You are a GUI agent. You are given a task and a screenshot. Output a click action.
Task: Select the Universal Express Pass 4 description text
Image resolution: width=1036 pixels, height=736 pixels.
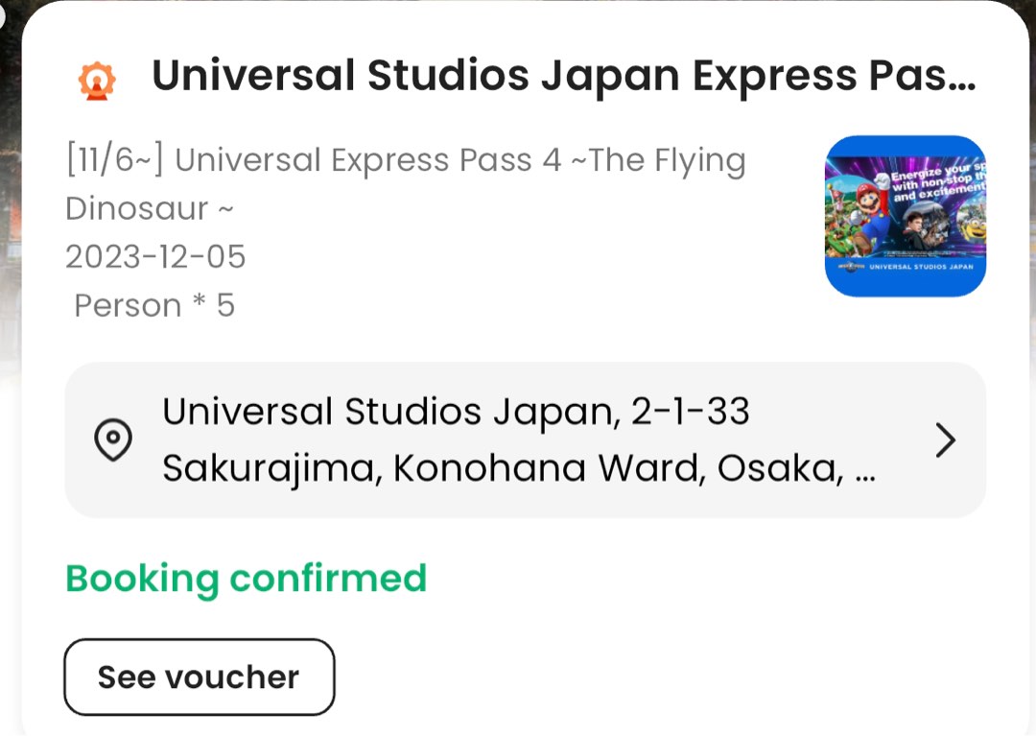pos(403,182)
